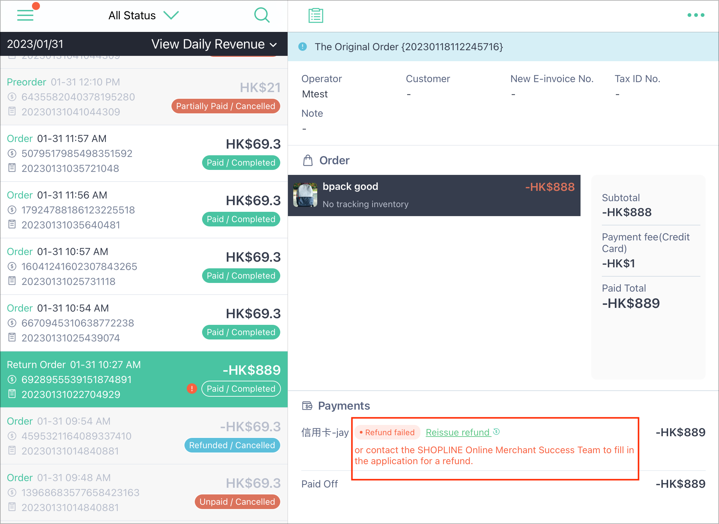Click the Operator value Mtest
719x524 pixels.
[x=315, y=94]
